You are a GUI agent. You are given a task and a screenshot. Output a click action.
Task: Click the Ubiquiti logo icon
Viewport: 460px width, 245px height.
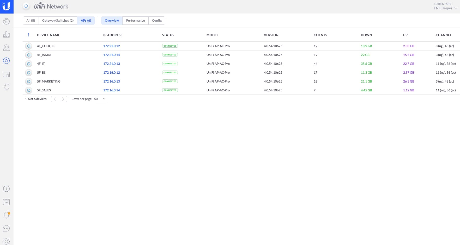(x=7, y=7)
